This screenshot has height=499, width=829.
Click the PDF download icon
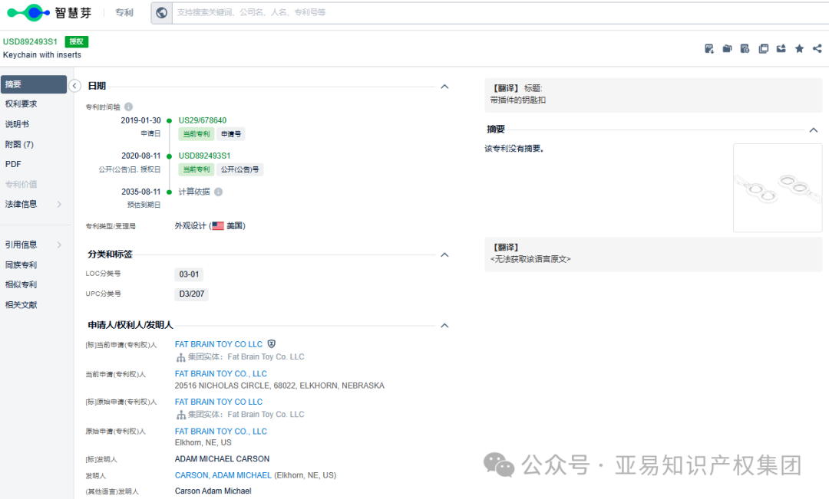tap(709, 49)
